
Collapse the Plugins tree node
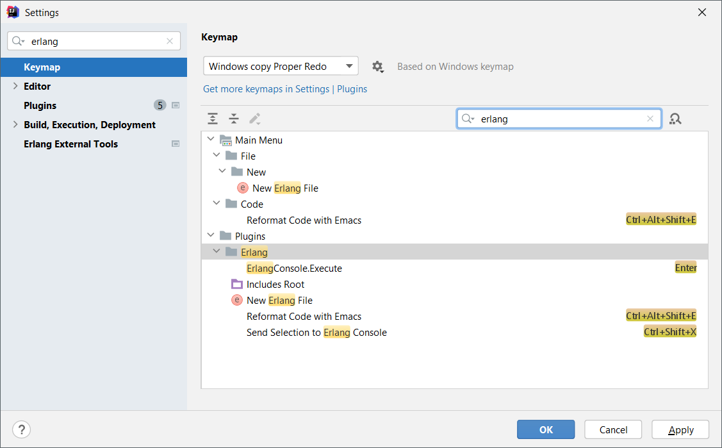[x=211, y=235]
